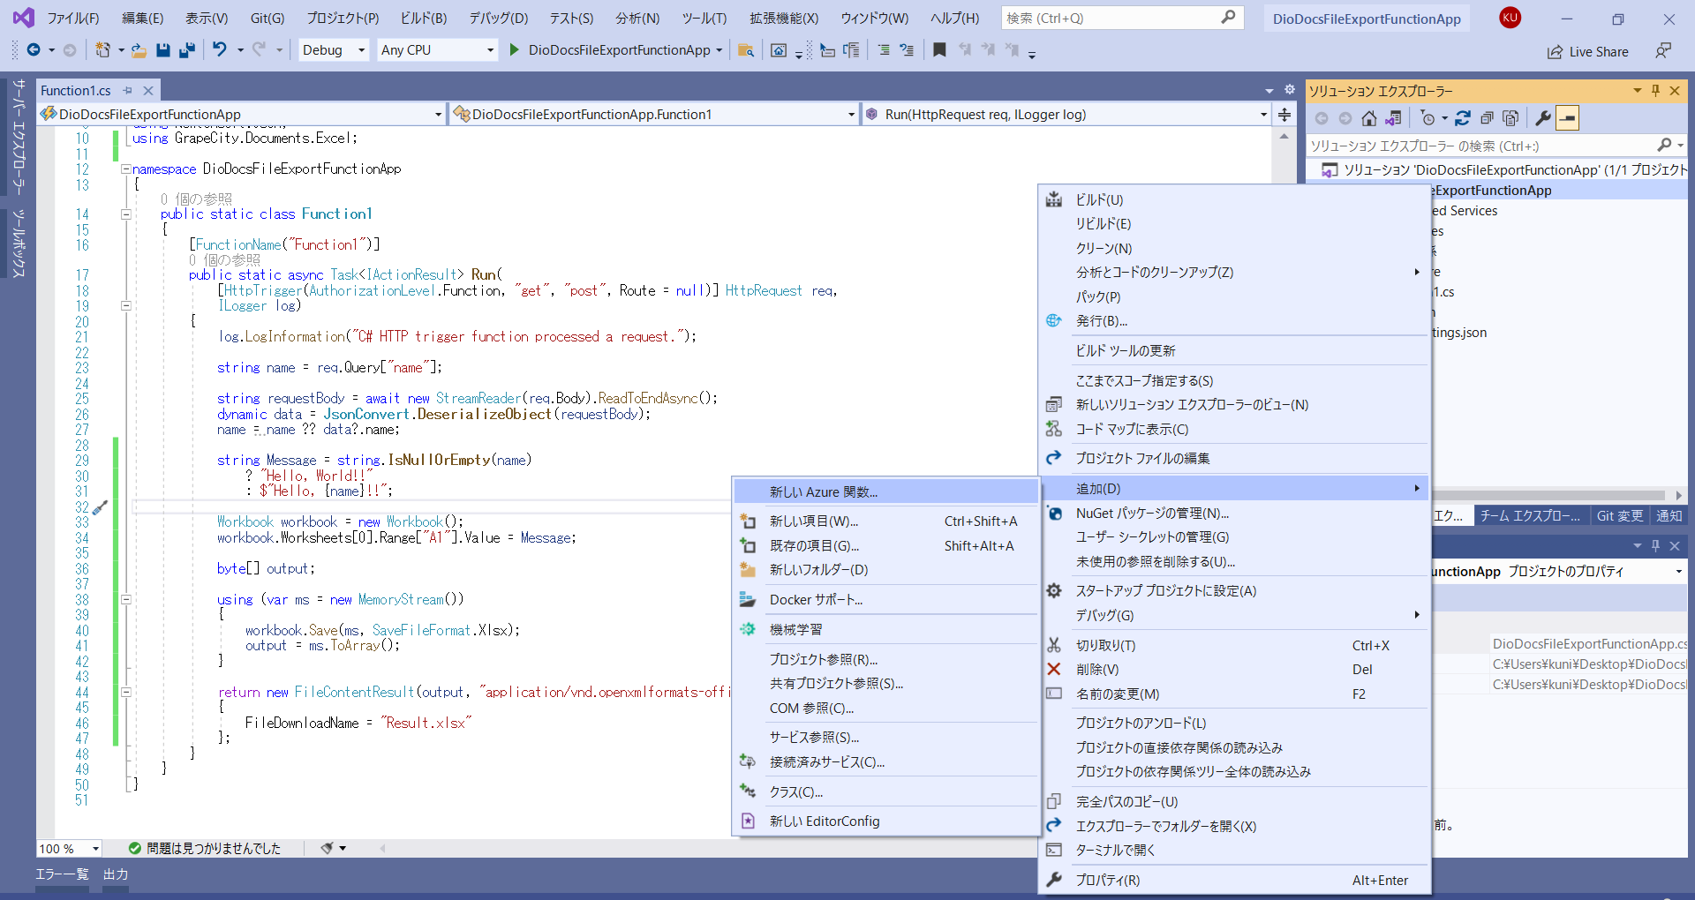Click the editor settings gear icon
This screenshot has height=900, width=1695.
pos(1289,90)
